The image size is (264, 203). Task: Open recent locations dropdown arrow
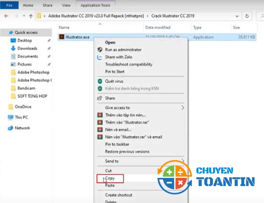(x=24, y=16)
